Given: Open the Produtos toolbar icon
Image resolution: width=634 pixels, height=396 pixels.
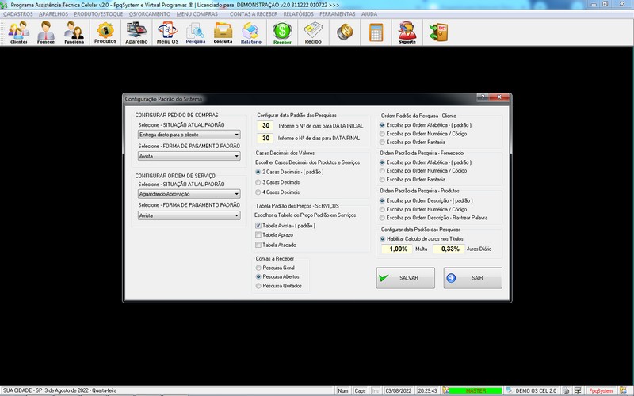Looking at the screenshot, I should coord(105,32).
